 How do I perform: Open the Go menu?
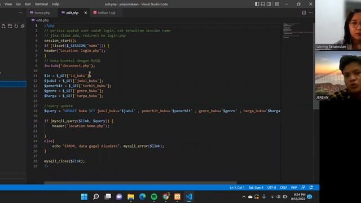pos(18,4)
